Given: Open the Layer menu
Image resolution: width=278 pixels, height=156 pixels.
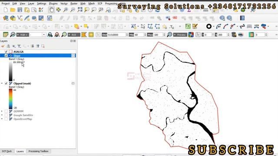Looking at the screenshot, I should pos(31,3).
